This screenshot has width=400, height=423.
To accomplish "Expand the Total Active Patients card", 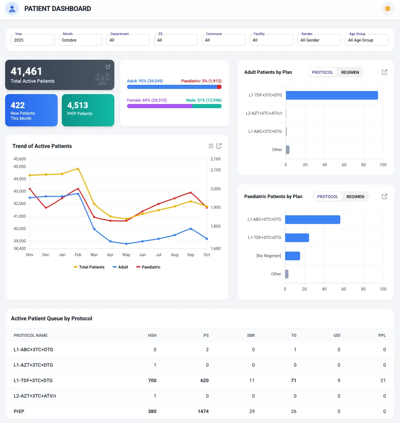I will point(108,67).
